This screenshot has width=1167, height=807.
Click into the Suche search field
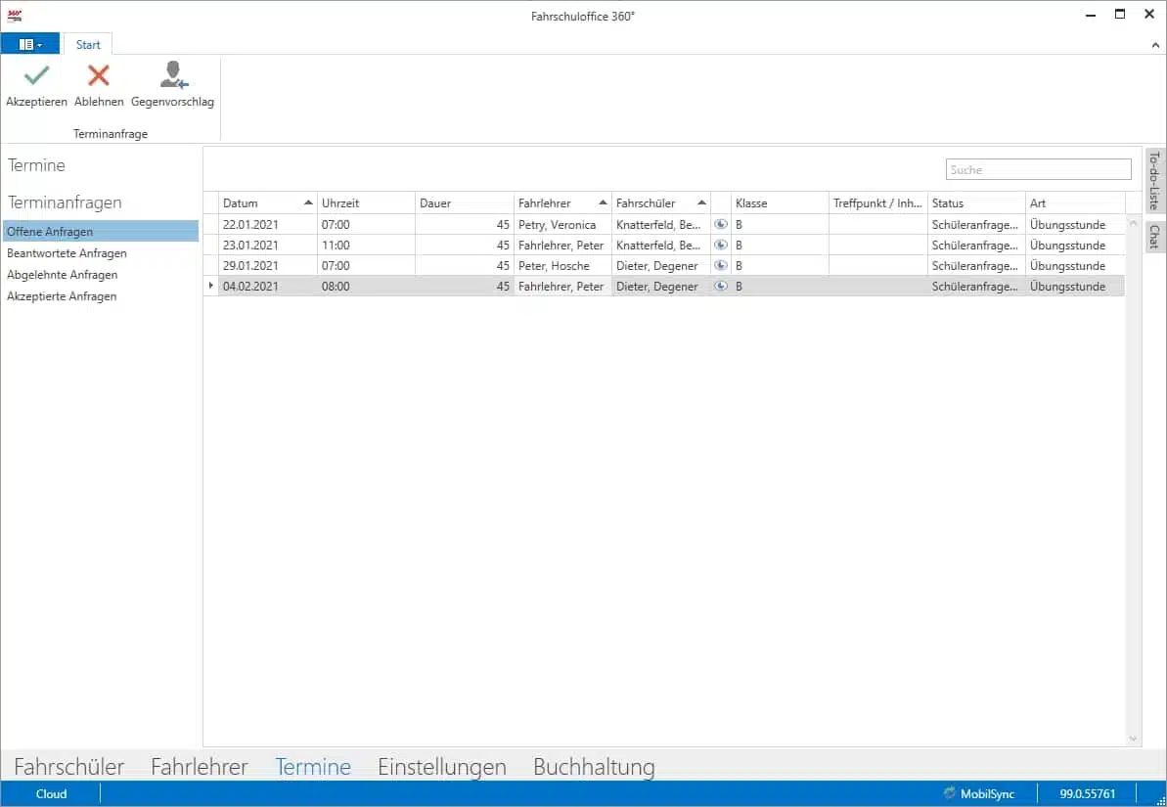pos(1038,170)
